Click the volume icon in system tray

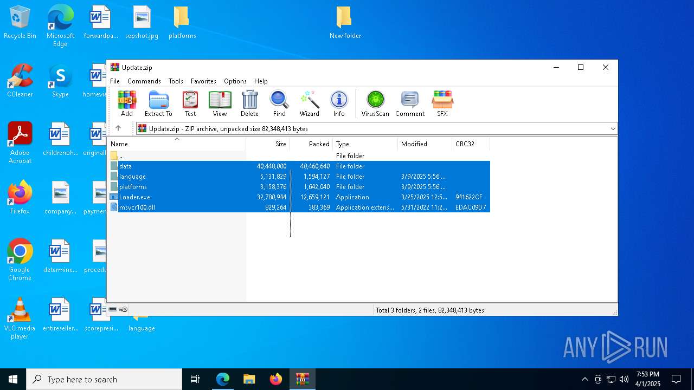624,379
